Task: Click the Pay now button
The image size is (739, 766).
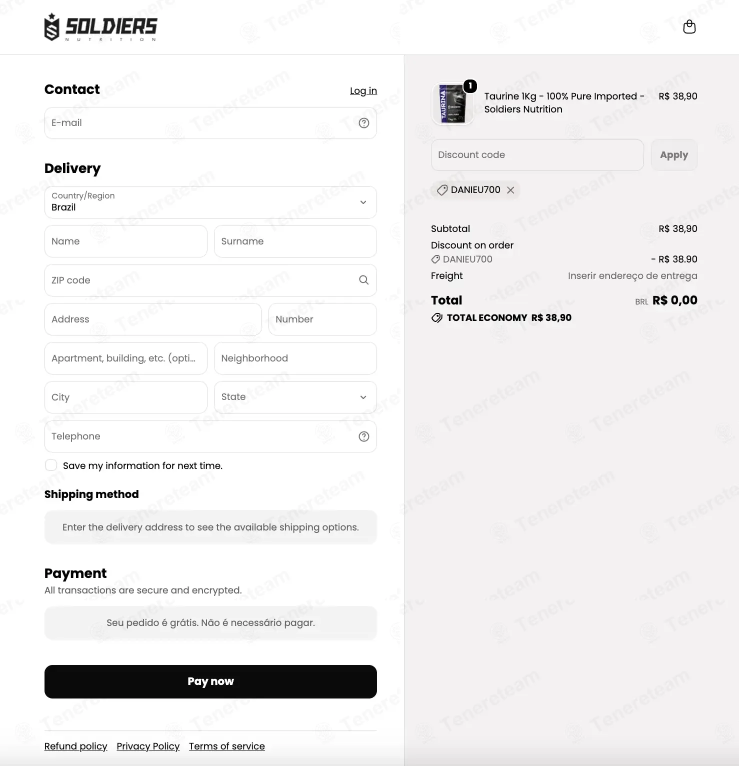Action: click(x=210, y=681)
